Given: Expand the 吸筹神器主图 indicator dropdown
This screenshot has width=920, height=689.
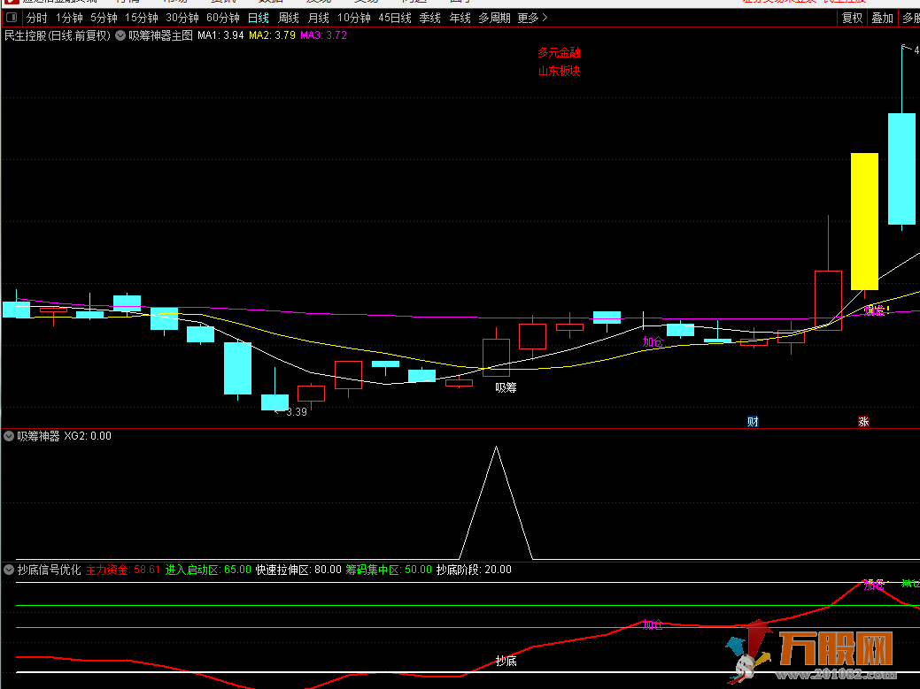Looking at the screenshot, I should click(120, 35).
